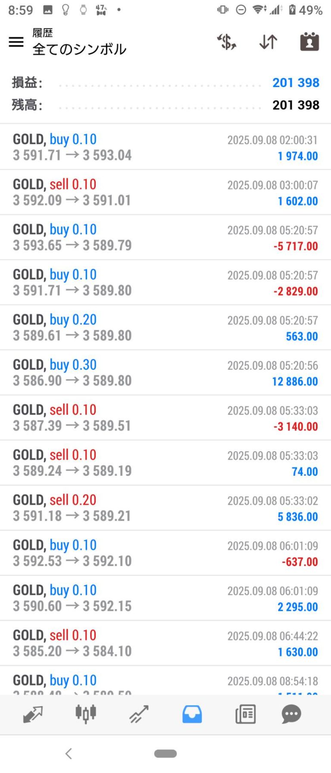Tap the 損益 profit total value
This screenshot has width=331, height=773.
click(x=296, y=82)
